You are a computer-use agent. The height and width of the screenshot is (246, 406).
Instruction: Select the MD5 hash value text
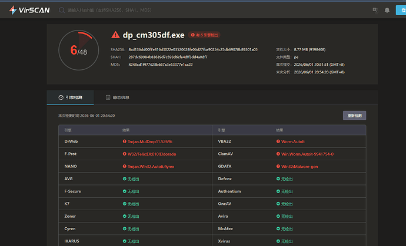coord(161,65)
